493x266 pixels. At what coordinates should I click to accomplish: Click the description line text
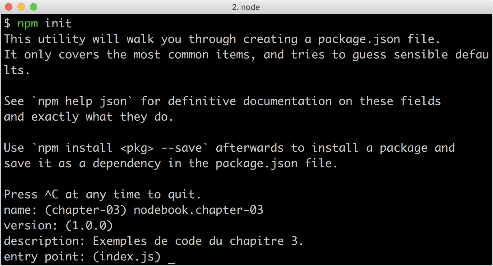152,241
